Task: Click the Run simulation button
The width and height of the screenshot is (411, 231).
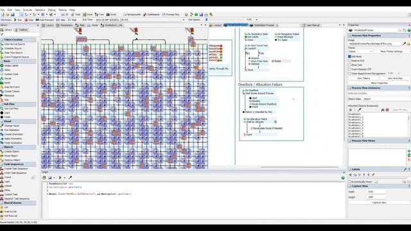Action: (18, 20)
